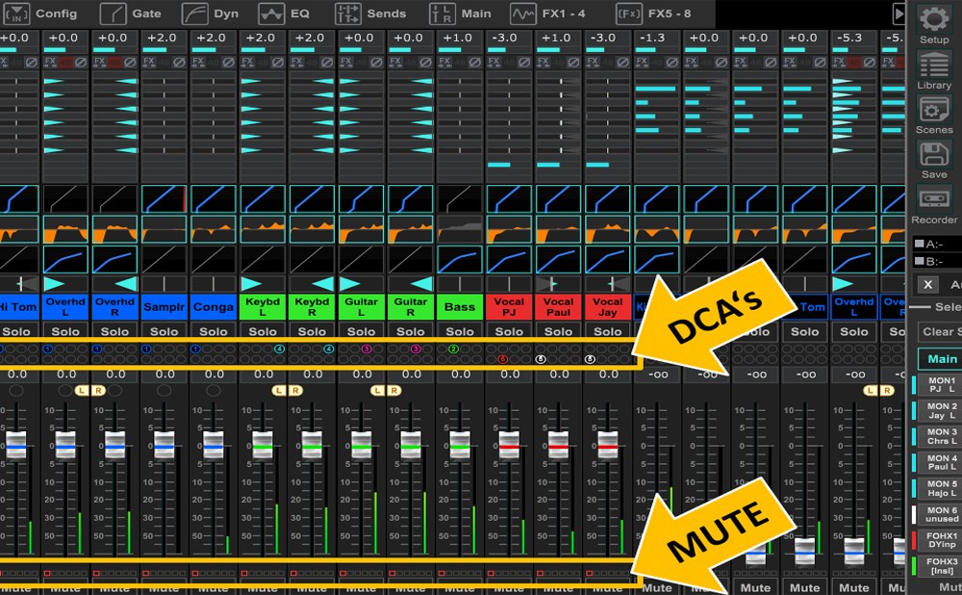Open the FX5 - 8 tab
The width and height of the screenshot is (962, 595).
click(x=657, y=13)
